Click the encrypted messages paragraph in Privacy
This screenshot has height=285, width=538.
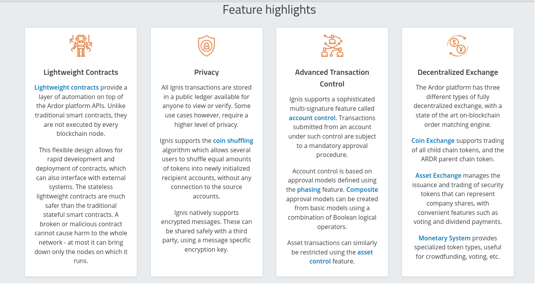click(x=207, y=231)
